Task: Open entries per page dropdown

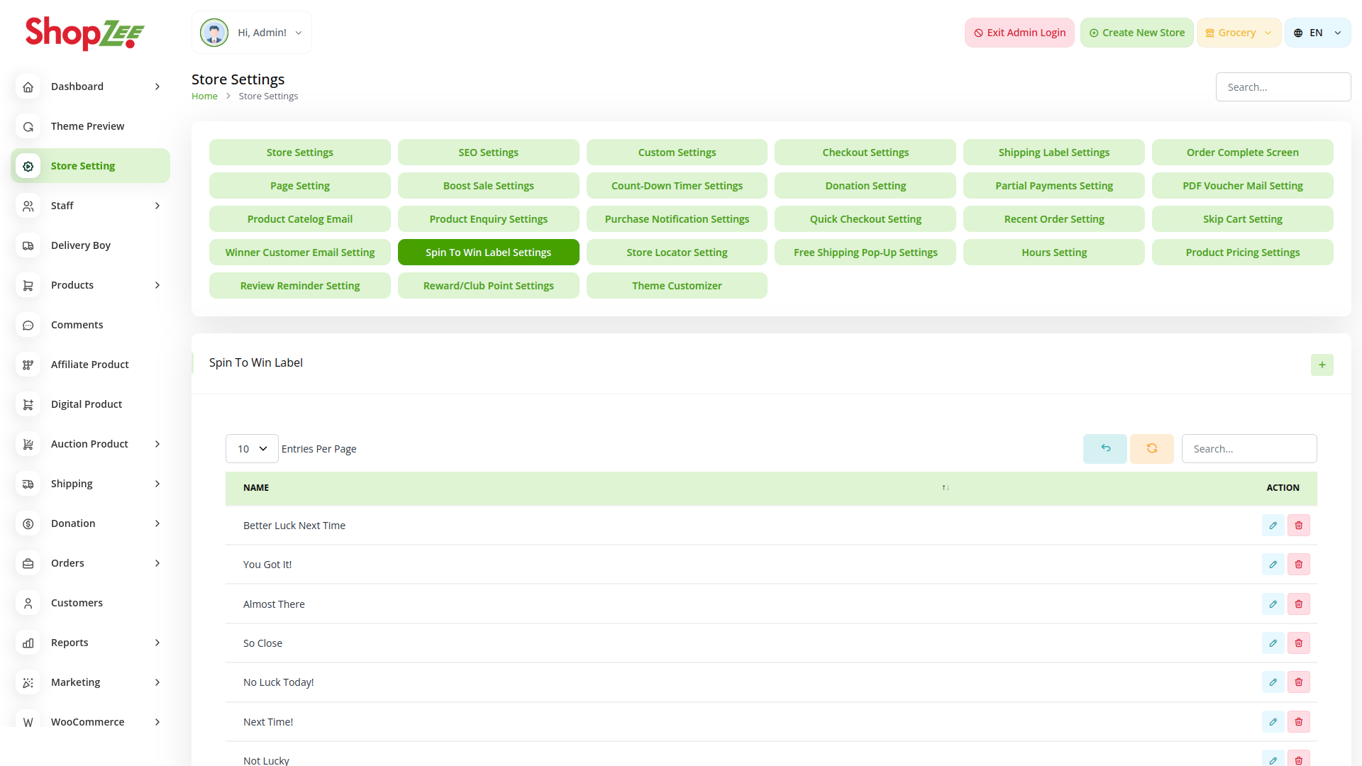Action: coord(252,449)
